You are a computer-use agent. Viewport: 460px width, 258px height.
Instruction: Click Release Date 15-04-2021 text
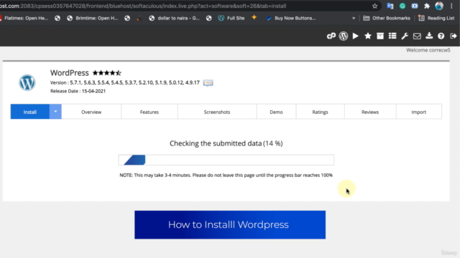[x=78, y=91]
